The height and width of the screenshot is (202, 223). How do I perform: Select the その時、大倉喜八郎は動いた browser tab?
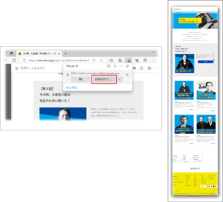pos(39,54)
